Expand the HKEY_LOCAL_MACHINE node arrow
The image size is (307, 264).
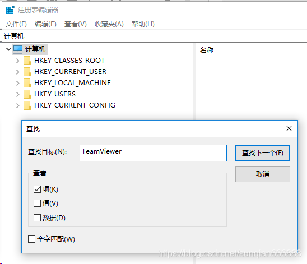point(18,83)
